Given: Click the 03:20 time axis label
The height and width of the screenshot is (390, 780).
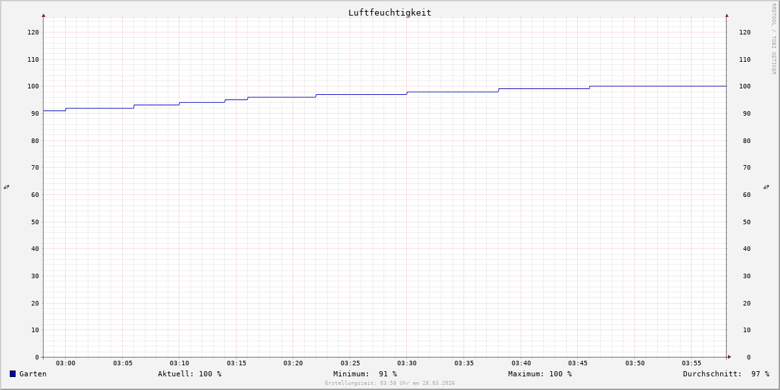Looking at the screenshot, I should [x=293, y=363].
